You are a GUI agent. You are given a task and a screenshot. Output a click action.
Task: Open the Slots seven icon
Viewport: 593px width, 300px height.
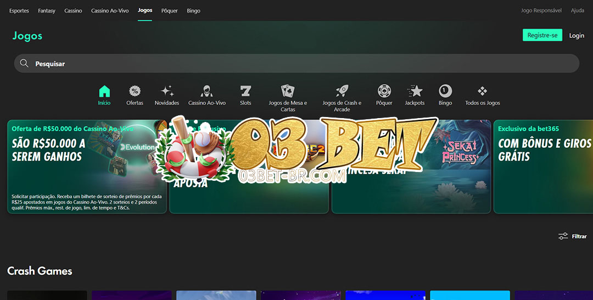[x=245, y=92]
